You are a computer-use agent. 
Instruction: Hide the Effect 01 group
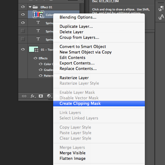tap(23, 7)
